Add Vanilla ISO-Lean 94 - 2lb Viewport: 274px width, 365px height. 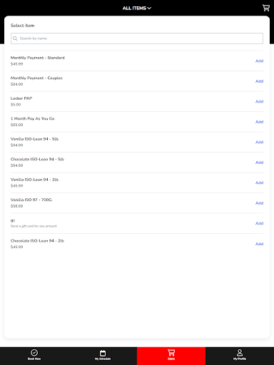coord(259,182)
